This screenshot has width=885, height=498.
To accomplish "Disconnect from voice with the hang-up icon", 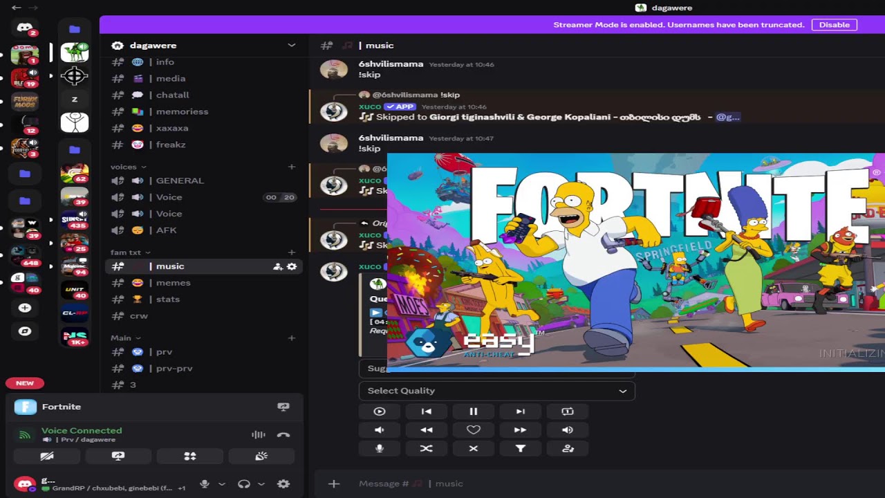I will click(283, 435).
